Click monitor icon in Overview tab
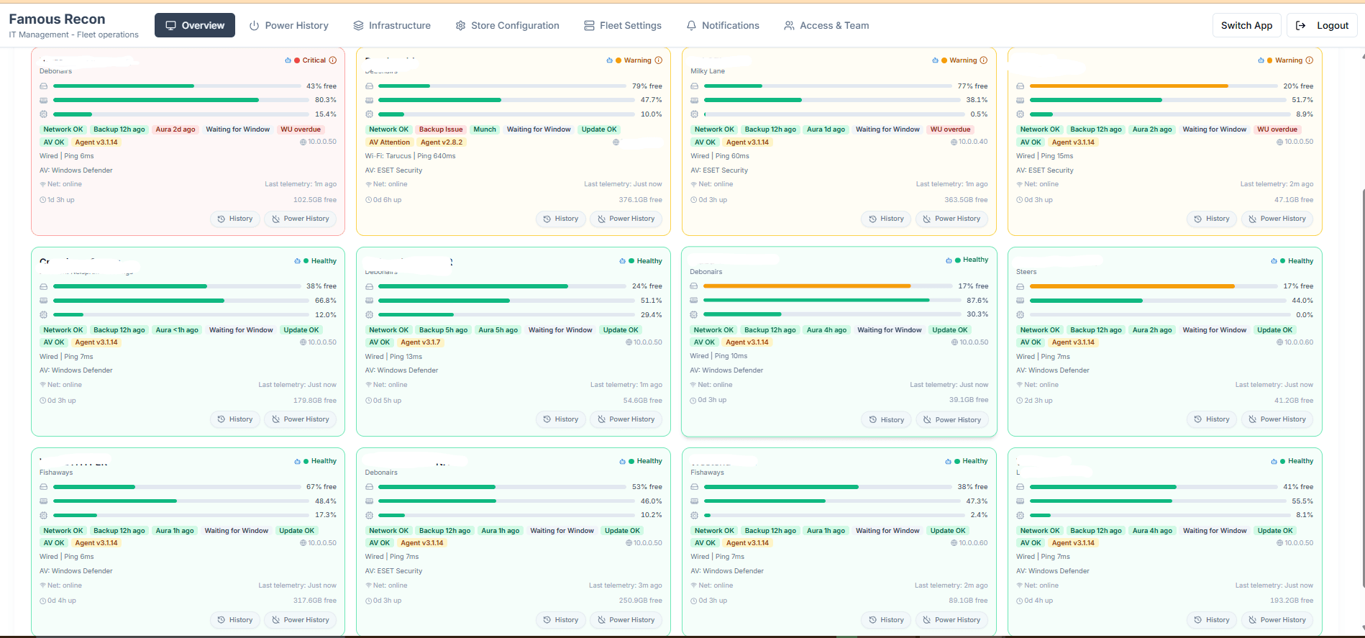This screenshot has height=638, width=1365. tap(170, 25)
